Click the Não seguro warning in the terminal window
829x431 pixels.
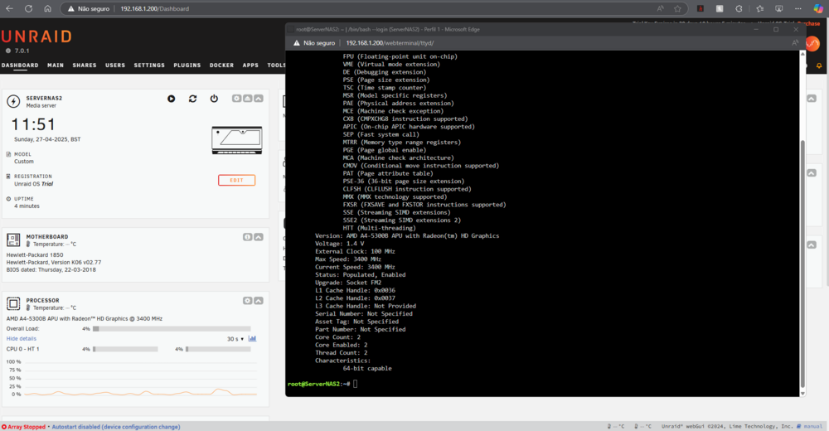(314, 43)
